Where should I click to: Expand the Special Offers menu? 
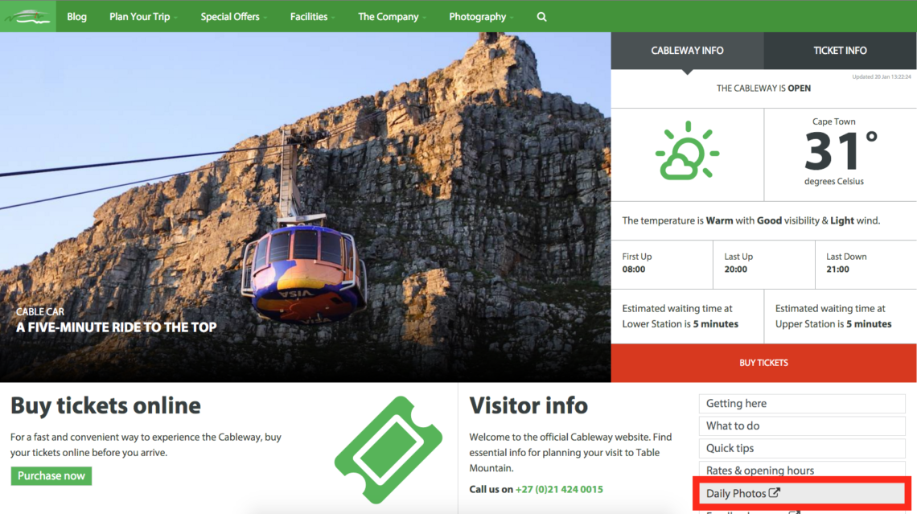[x=234, y=17]
